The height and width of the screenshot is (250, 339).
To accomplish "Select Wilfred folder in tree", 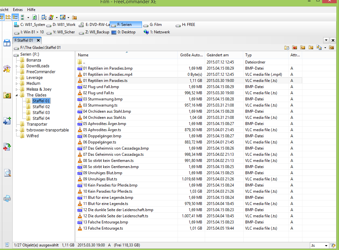I will tap(33, 136).
